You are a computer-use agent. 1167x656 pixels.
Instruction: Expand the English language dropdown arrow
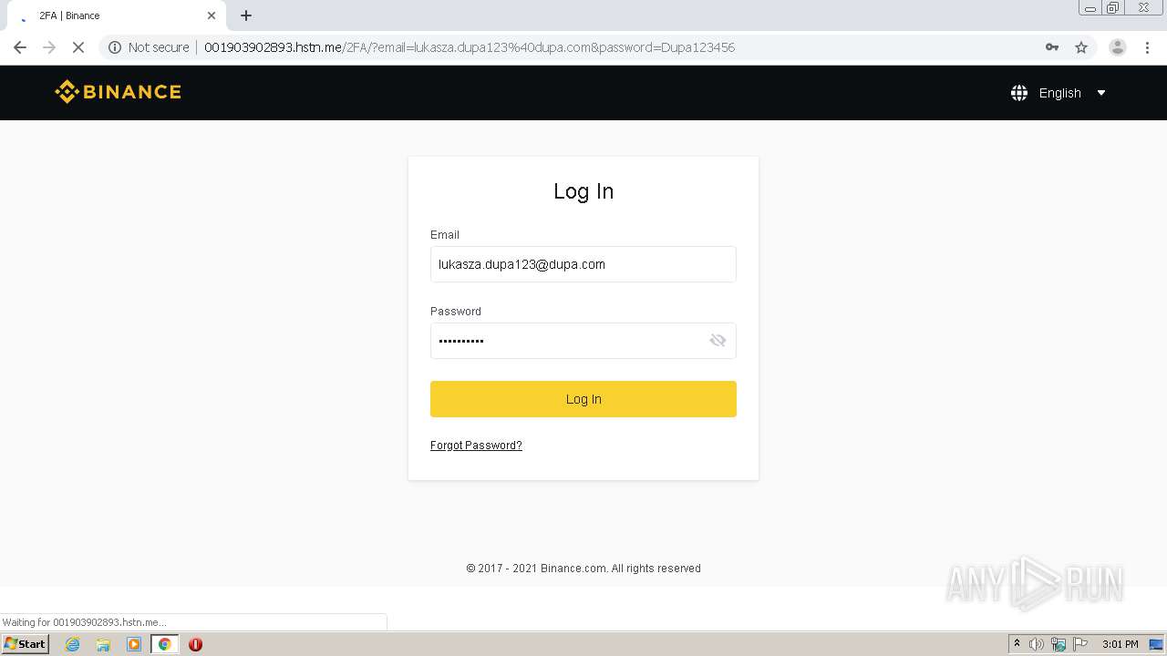1101,93
